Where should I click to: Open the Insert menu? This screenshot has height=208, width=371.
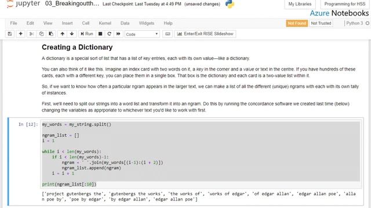click(67, 23)
